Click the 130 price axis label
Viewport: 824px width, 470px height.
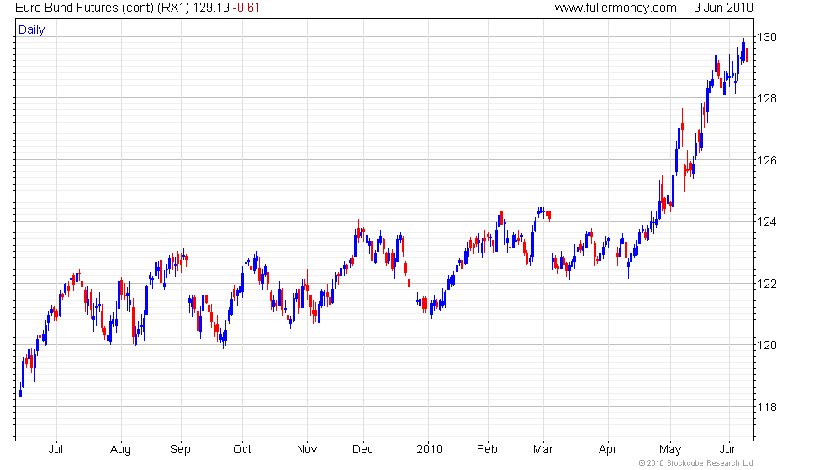coord(767,37)
